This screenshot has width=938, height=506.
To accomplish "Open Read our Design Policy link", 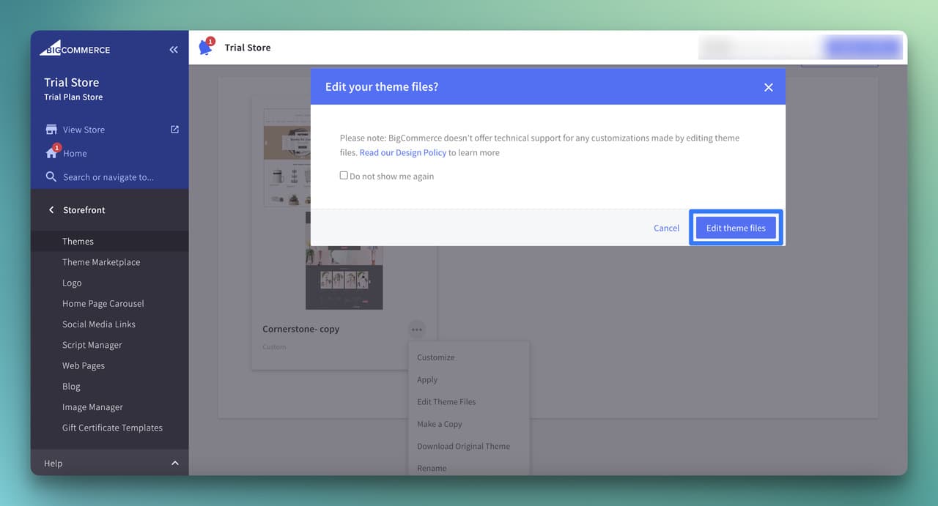I will tap(403, 152).
